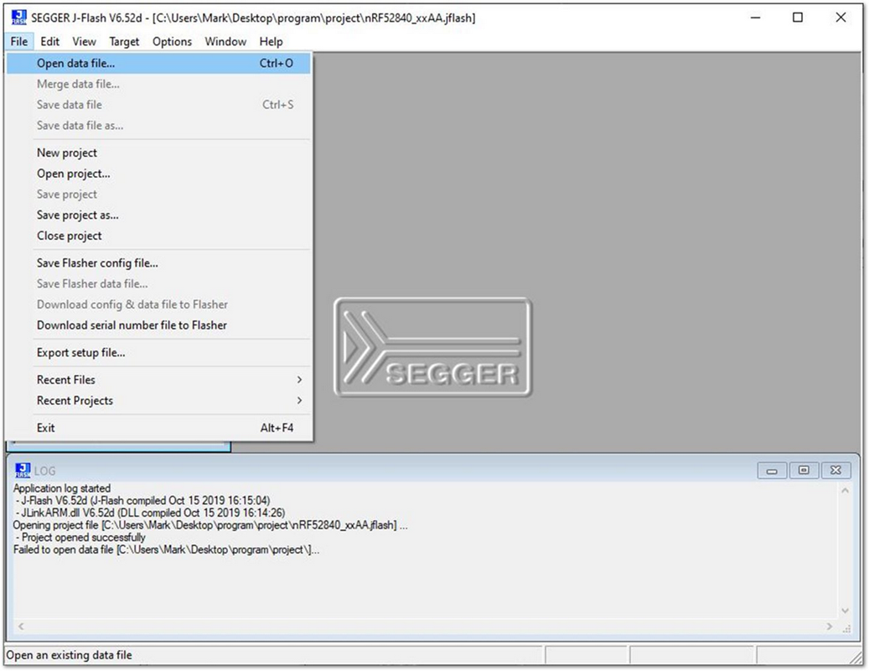The width and height of the screenshot is (869, 671).
Task: Choose Open project... menu entry
Action: click(158, 174)
